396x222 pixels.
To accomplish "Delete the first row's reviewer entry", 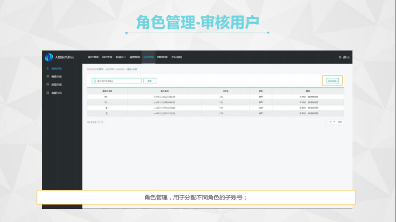I will 313,96.
